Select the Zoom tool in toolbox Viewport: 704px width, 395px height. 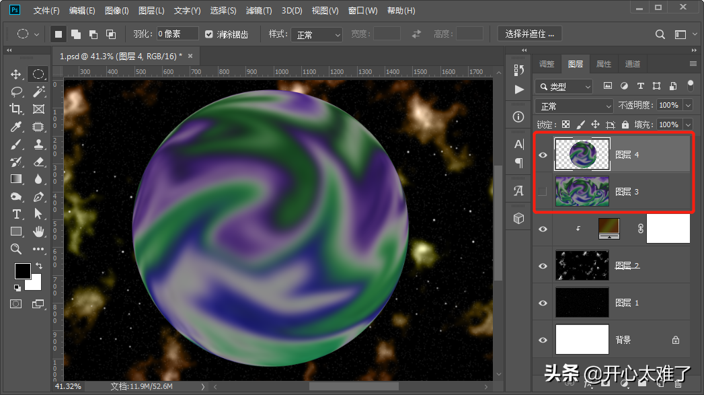click(16, 249)
